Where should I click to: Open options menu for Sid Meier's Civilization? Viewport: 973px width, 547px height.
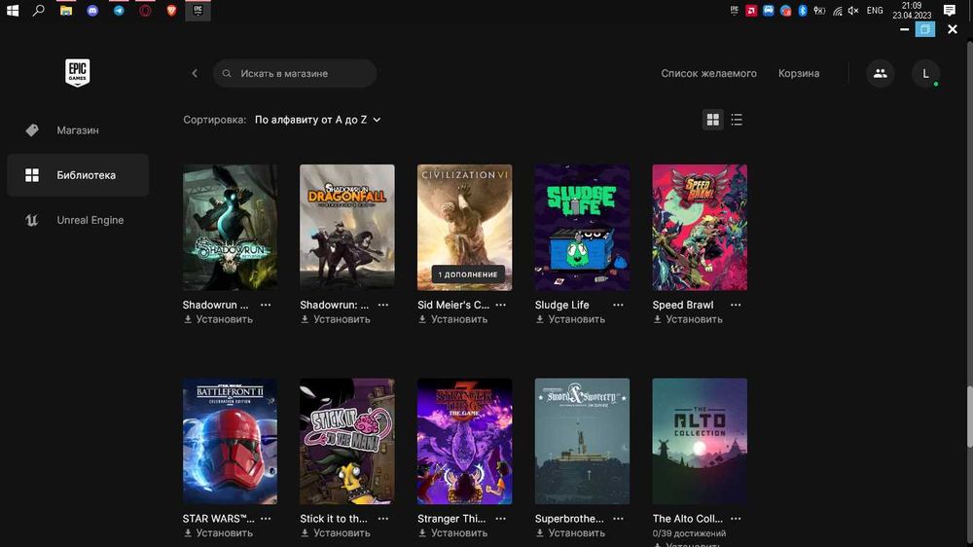[501, 305]
